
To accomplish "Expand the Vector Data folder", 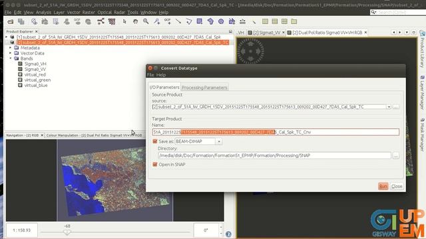I will point(11,53).
